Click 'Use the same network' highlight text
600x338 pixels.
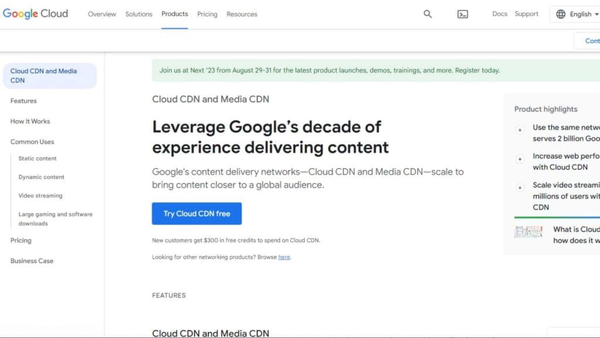tap(567, 133)
